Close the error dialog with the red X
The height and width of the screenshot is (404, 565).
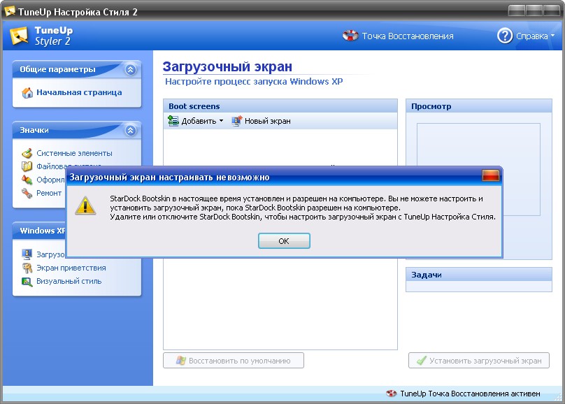coord(492,177)
